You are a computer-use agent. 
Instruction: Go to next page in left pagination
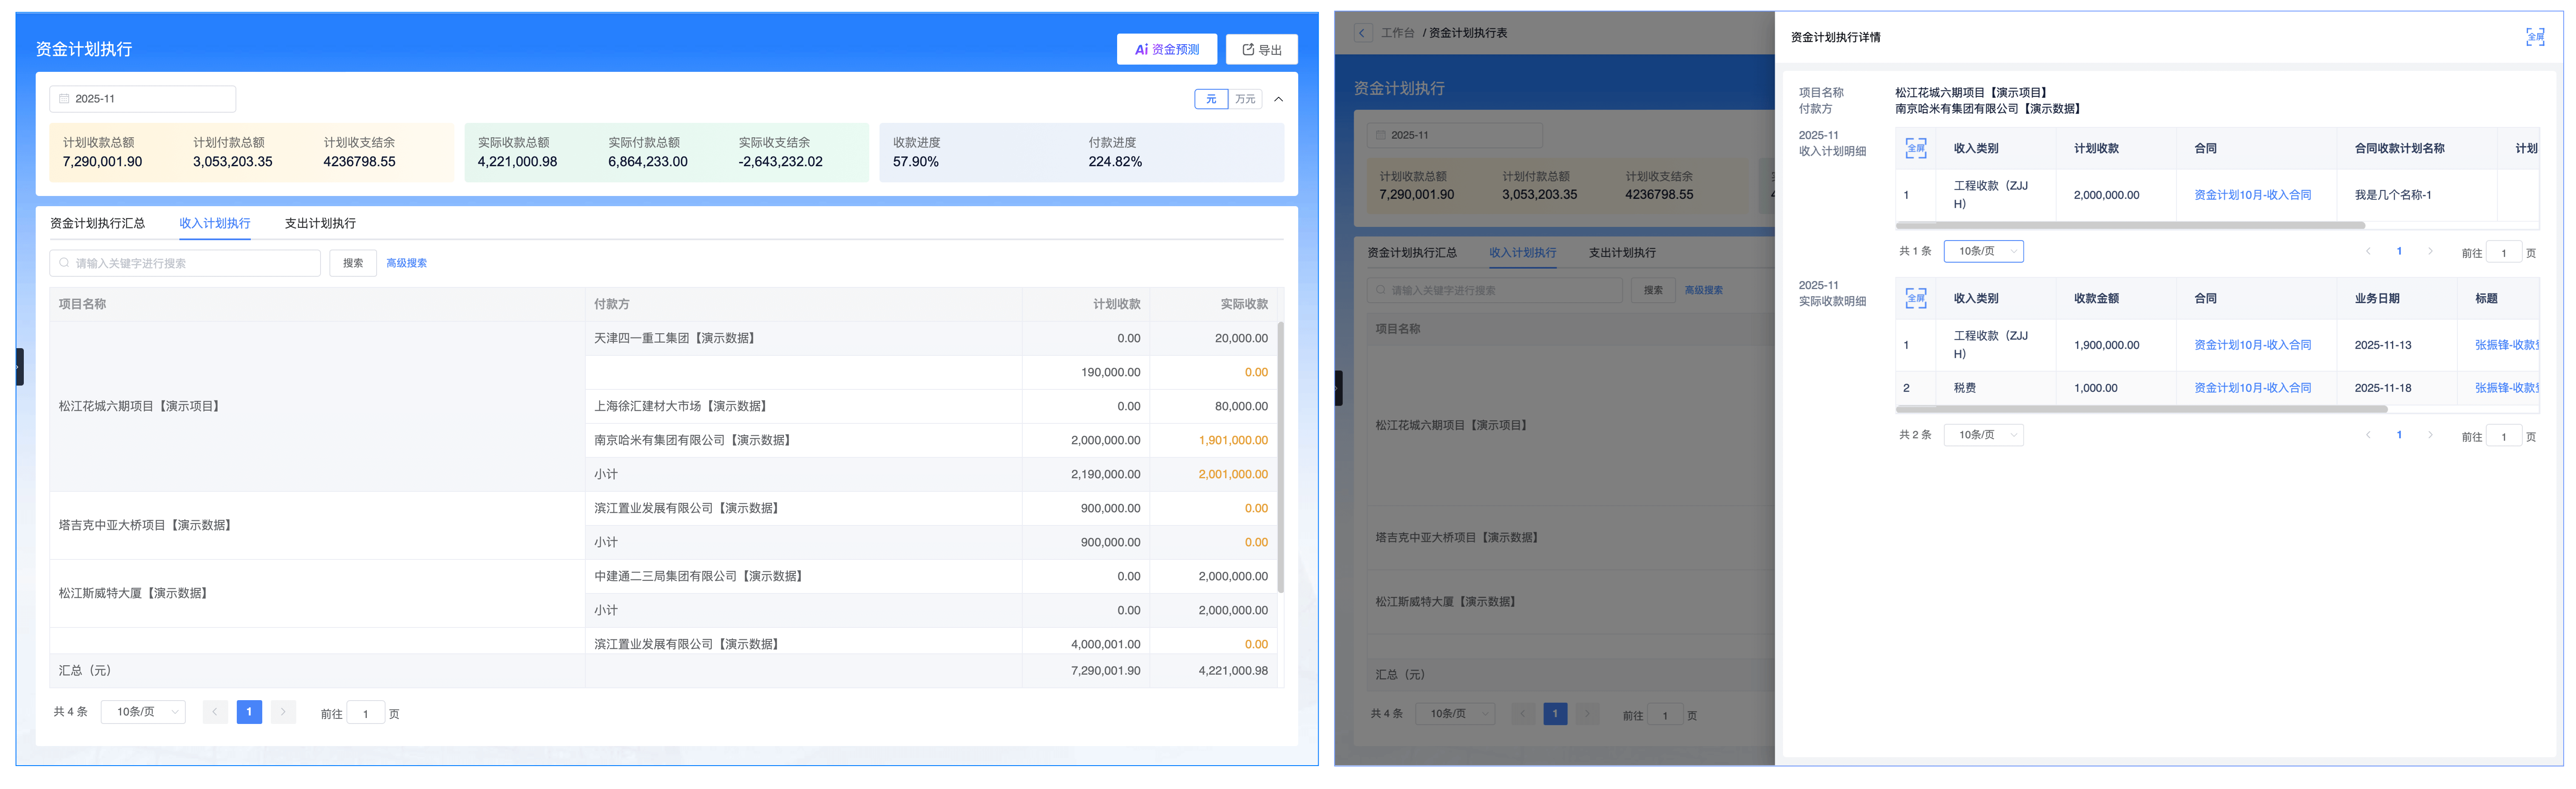pyautogui.click(x=283, y=712)
